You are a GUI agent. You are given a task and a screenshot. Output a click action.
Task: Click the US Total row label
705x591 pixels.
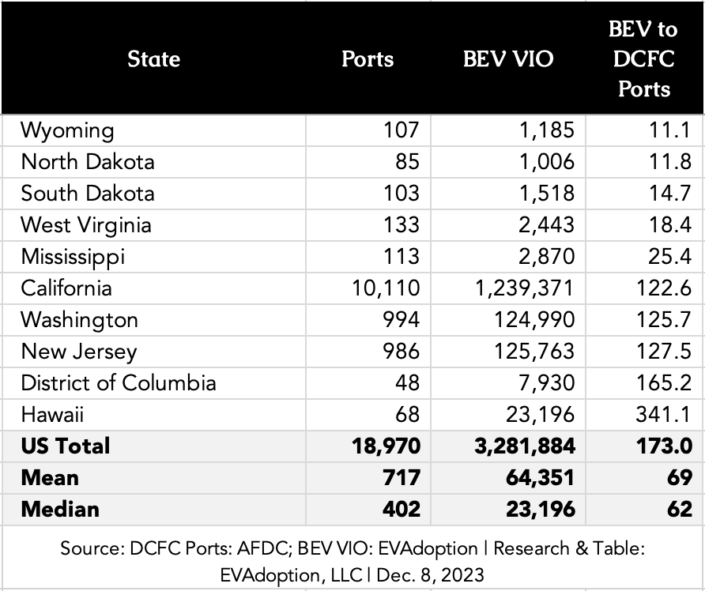point(65,446)
